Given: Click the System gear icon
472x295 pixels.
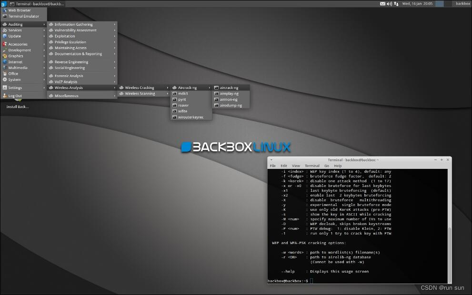Looking at the screenshot, I should 5,79.
